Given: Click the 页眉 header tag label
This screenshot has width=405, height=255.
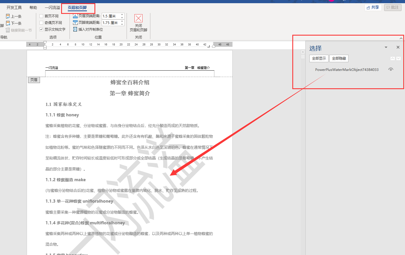Looking at the screenshot, I should point(34,80).
